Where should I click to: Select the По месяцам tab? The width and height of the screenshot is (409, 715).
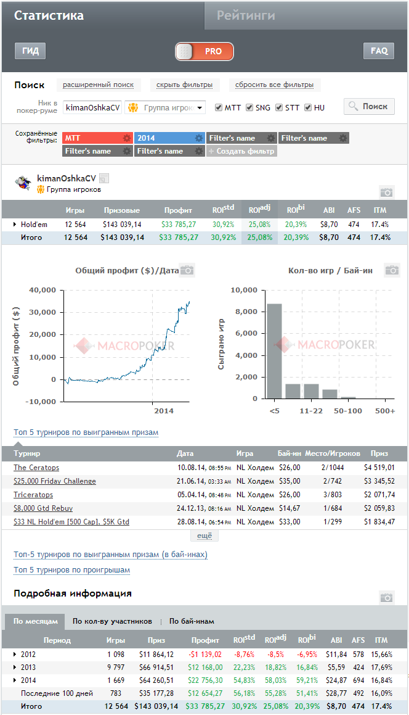click(x=36, y=621)
